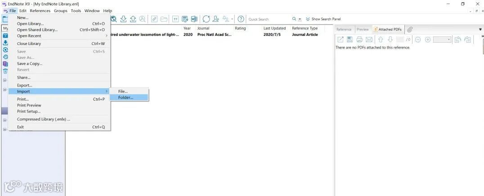
Task: Click the activity feed person icon
Action: point(226,19)
